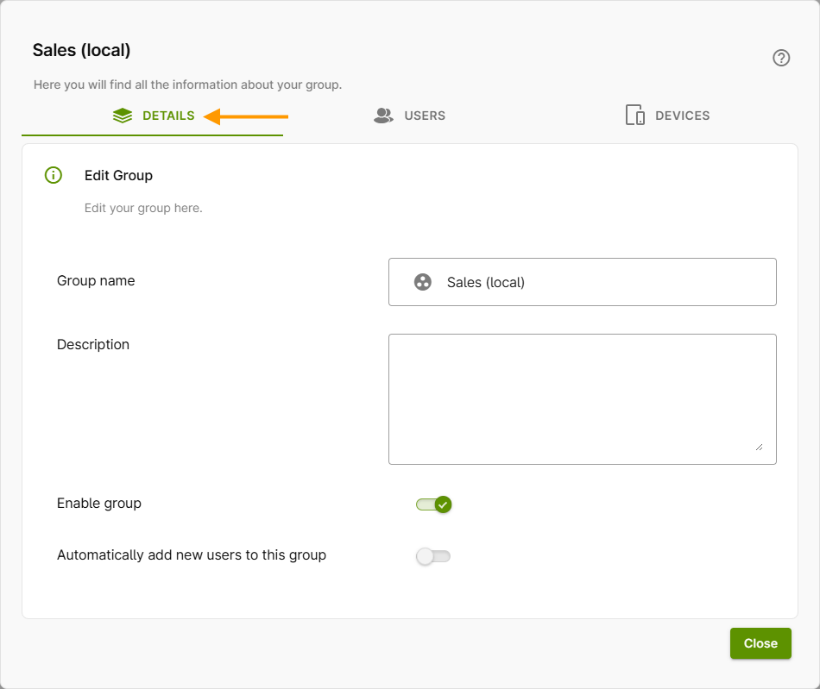The width and height of the screenshot is (820, 689).
Task: Click the checkmark inside the Enable group toggle
Action: tap(443, 504)
